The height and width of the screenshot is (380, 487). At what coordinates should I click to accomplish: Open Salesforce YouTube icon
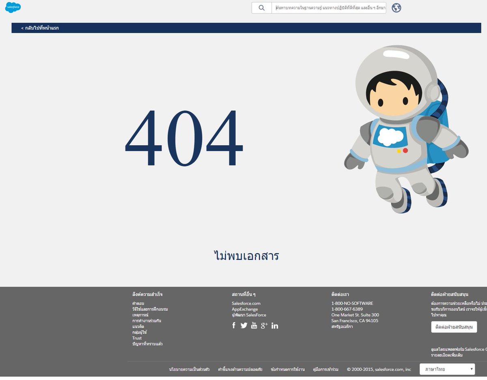click(254, 325)
